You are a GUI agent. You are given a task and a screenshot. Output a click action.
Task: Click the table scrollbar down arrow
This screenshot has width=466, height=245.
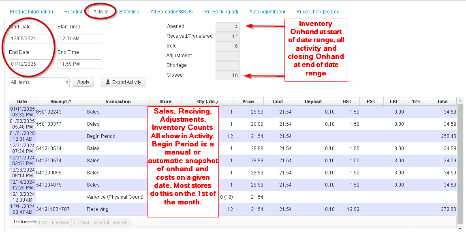[460, 229]
